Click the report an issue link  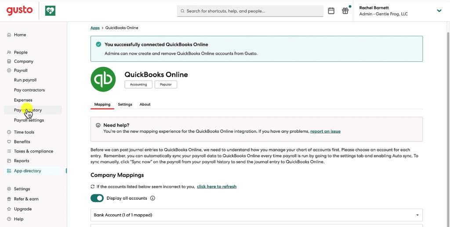pos(325,131)
